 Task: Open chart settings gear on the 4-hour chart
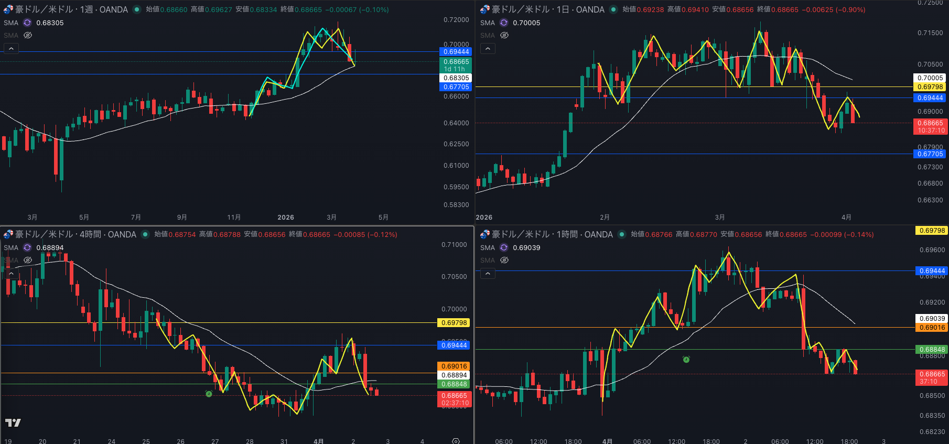[456, 441]
